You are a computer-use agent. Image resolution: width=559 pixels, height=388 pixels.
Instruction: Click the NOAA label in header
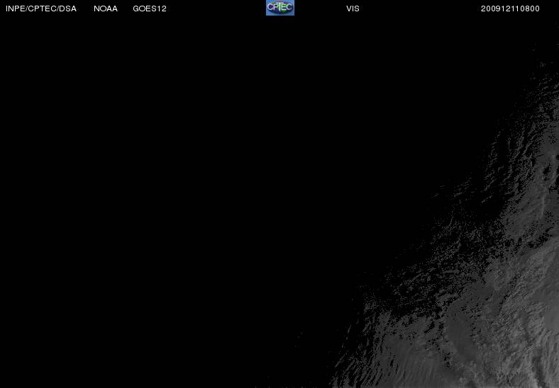click(x=106, y=8)
